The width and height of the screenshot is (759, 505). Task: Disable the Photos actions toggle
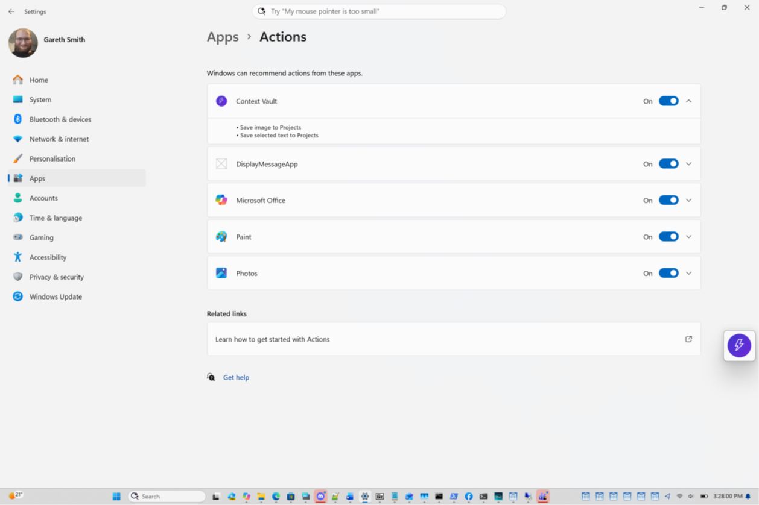point(668,273)
